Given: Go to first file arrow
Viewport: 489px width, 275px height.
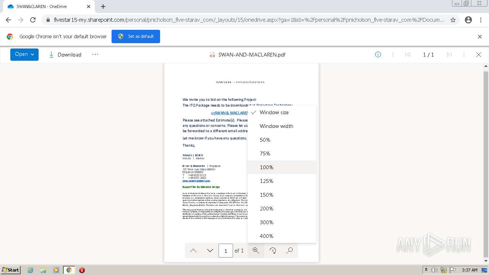Looking at the screenshot, I should [407, 55].
